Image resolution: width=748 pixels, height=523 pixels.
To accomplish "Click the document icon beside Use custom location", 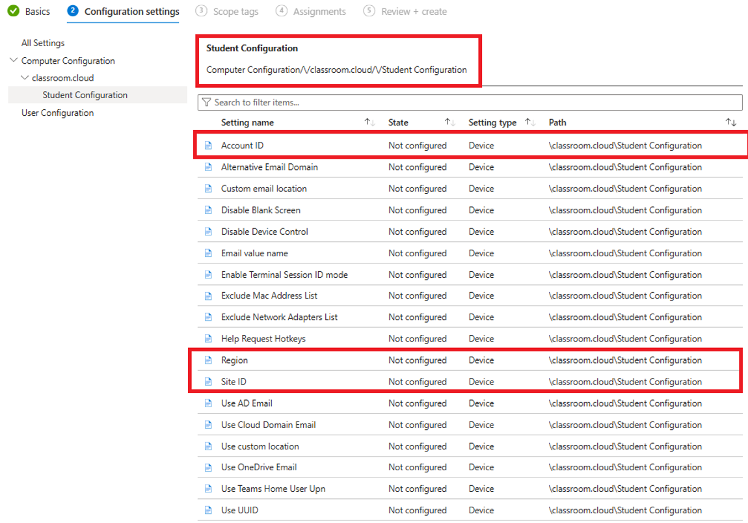I will [x=208, y=446].
